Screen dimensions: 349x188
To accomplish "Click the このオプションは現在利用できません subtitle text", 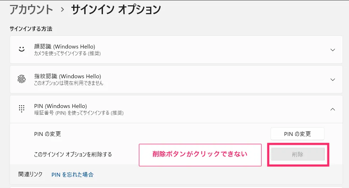I will [69, 83].
